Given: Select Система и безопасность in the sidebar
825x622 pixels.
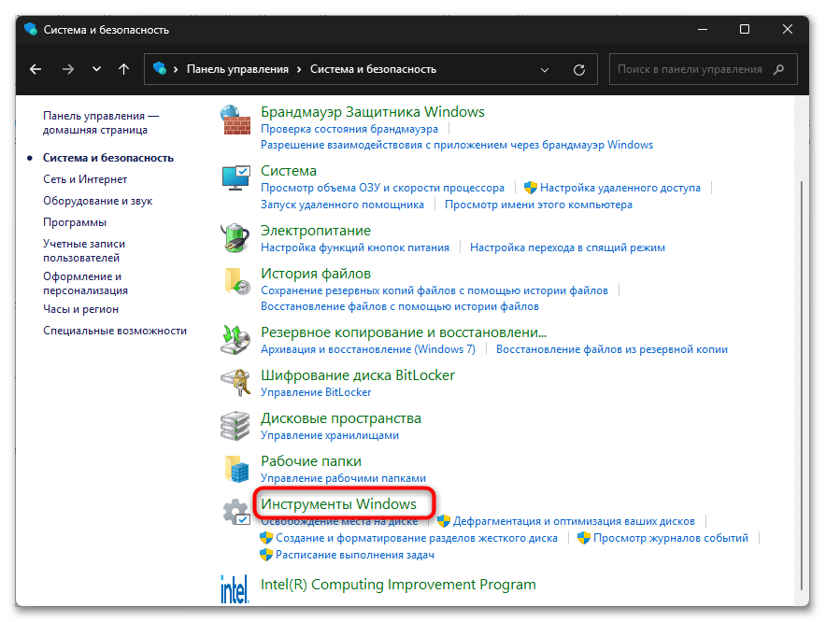Looking at the screenshot, I should coord(108,158).
